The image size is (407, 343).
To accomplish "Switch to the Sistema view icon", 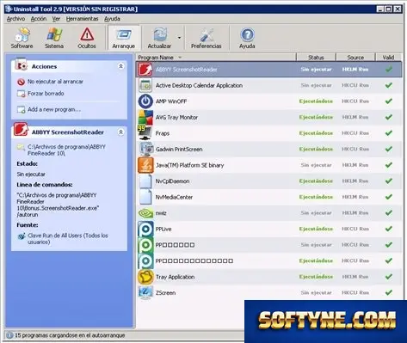I will point(54,38).
